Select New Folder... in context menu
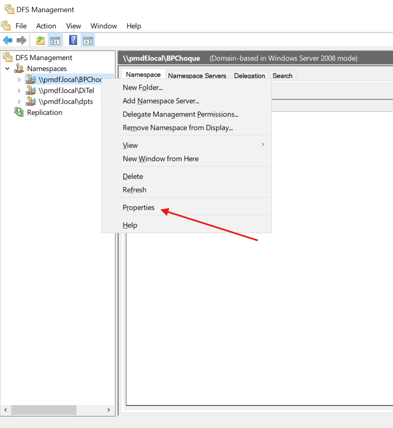Screen dimensions: 393x428 point(142,87)
